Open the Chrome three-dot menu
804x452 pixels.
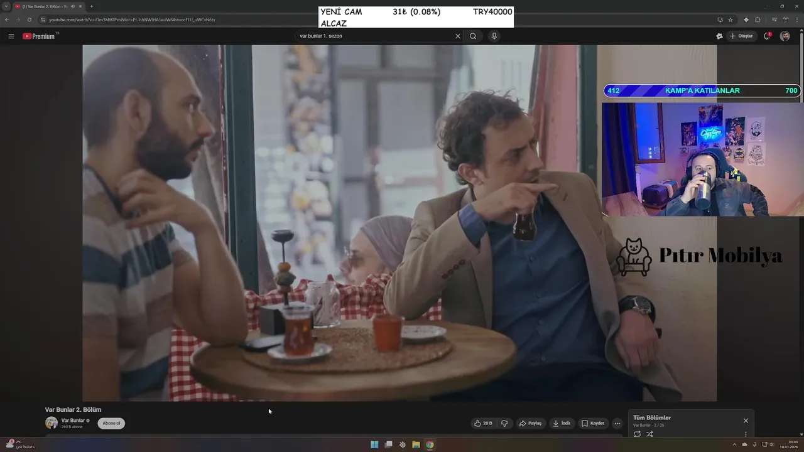click(797, 19)
